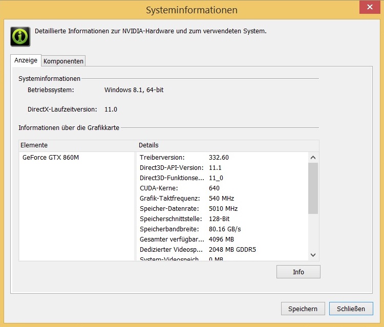Viewport: 384px width, 327px height.
Task: Click the details list scroll down arrow
Action: [313, 254]
